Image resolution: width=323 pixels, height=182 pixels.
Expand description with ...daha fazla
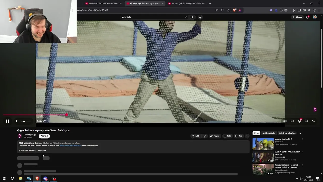[41, 150]
